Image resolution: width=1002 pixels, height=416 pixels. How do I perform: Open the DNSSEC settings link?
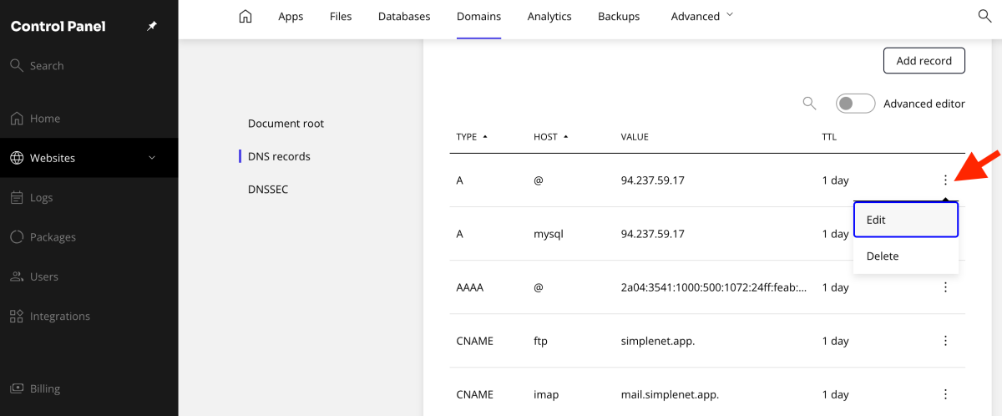pyautogui.click(x=268, y=190)
